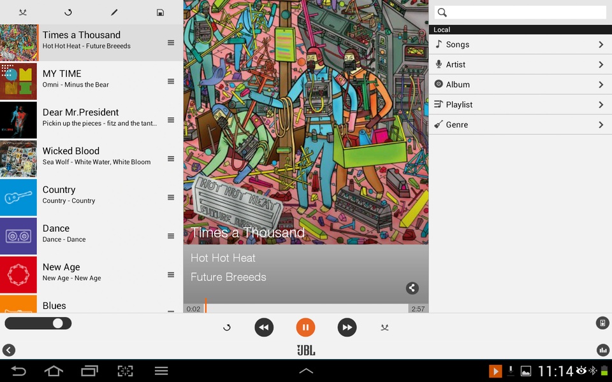Pause the song with the orange button
The width and height of the screenshot is (612, 382).
coord(305,327)
